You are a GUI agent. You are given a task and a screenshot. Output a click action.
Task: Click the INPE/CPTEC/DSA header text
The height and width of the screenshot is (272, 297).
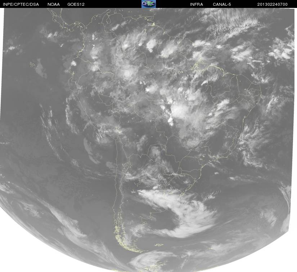(21, 4)
